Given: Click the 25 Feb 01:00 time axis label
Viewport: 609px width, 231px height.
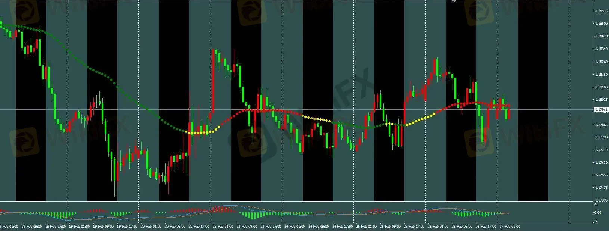Looking at the screenshot, I should (x=366, y=227).
